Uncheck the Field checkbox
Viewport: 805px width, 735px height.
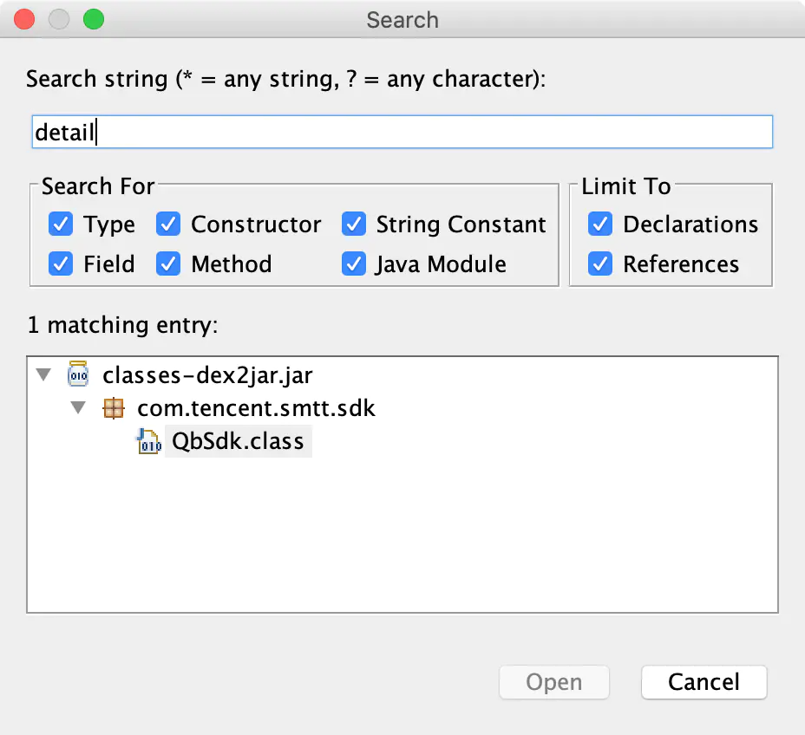coord(61,263)
